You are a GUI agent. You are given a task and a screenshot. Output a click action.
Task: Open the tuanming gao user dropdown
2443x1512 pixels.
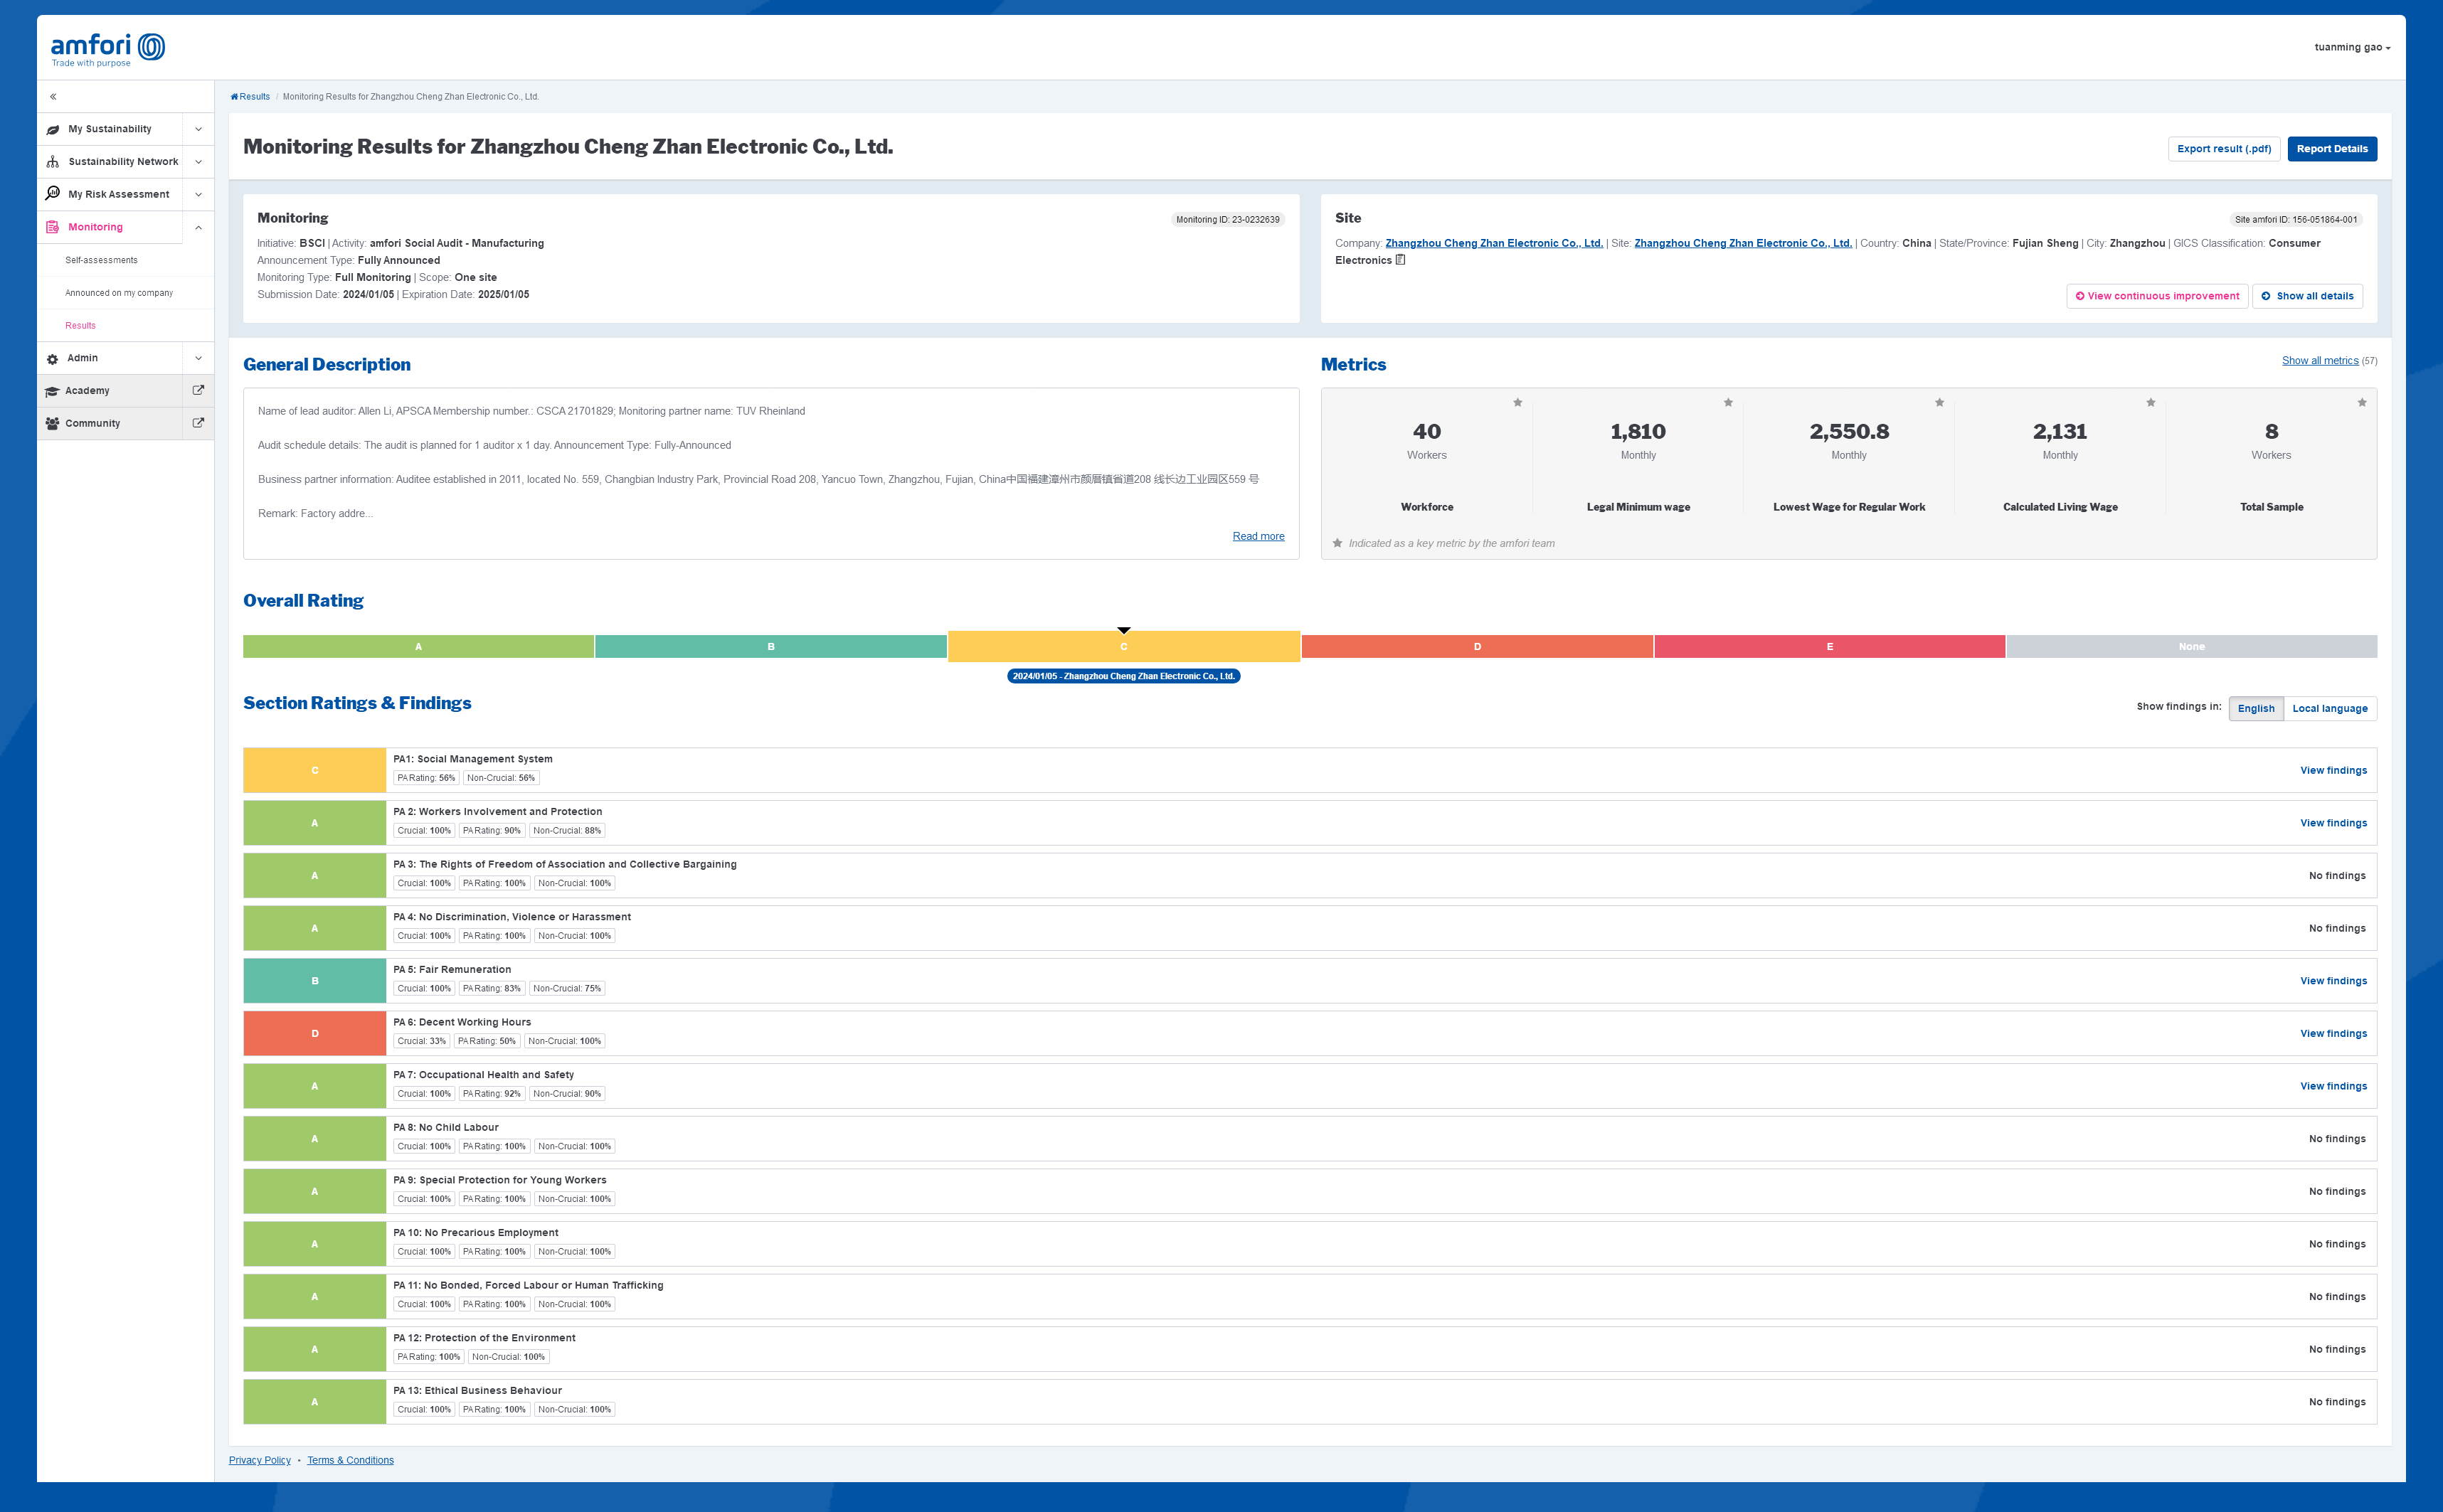click(2351, 47)
